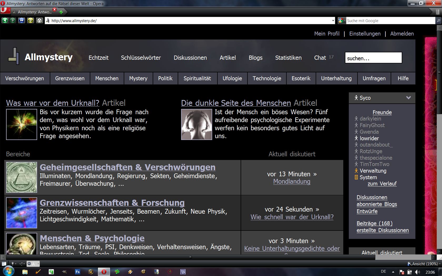Click the magnifier search button

pyautogui.click(x=439, y=21)
